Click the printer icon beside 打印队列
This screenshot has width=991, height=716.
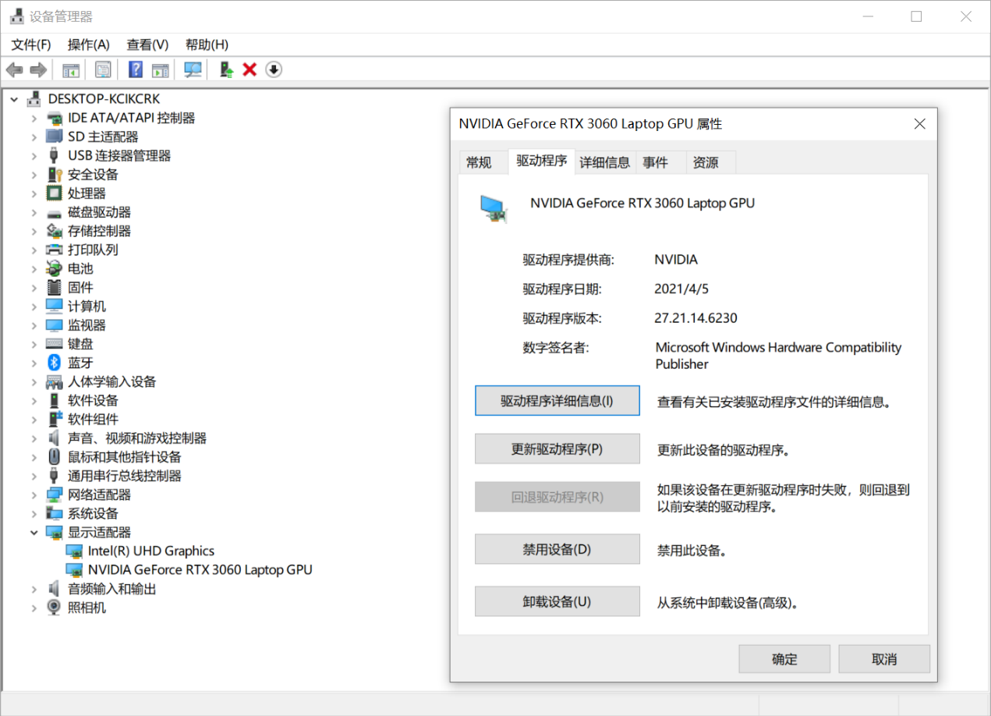(x=54, y=250)
